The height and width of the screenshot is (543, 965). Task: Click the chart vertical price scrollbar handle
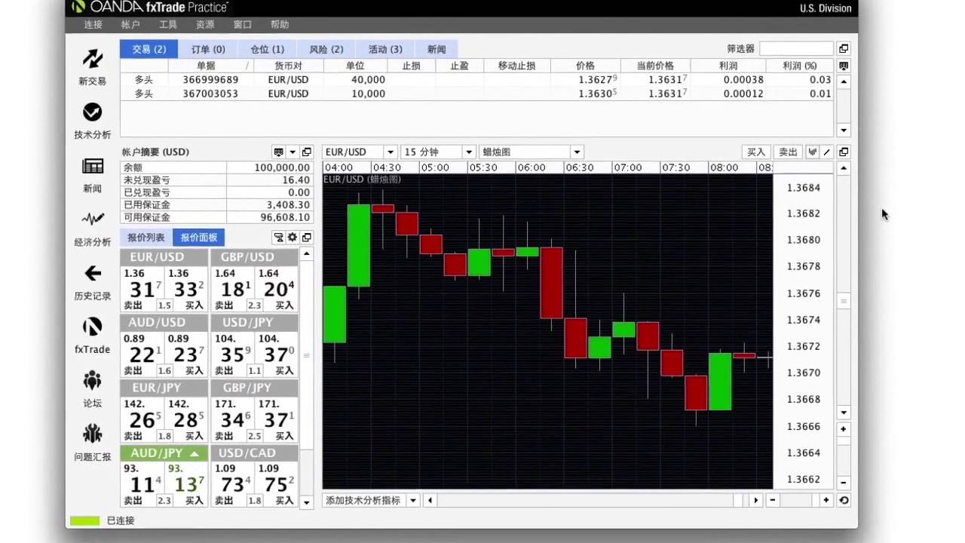844,301
